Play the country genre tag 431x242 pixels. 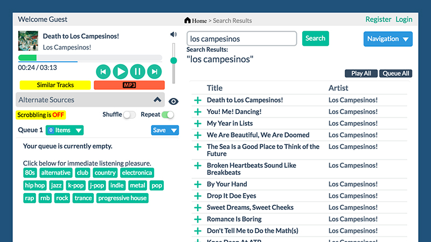click(x=105, y=173)
